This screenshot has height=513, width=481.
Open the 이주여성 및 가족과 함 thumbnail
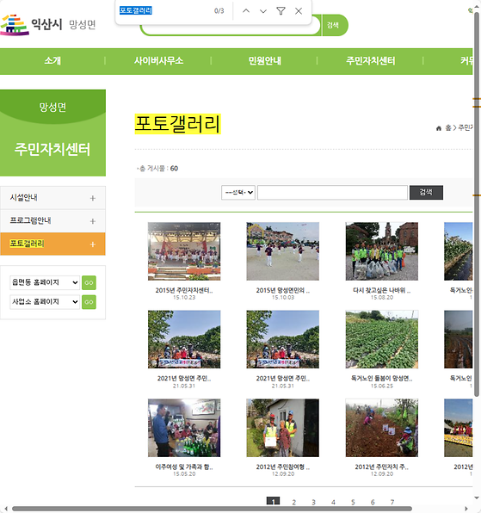tap(184, 428)
